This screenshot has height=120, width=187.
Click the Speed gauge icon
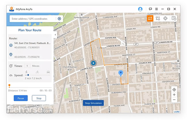coord(11,75)
